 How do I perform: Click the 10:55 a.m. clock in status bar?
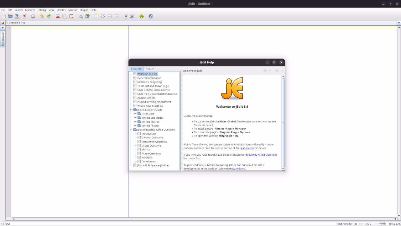394,224
